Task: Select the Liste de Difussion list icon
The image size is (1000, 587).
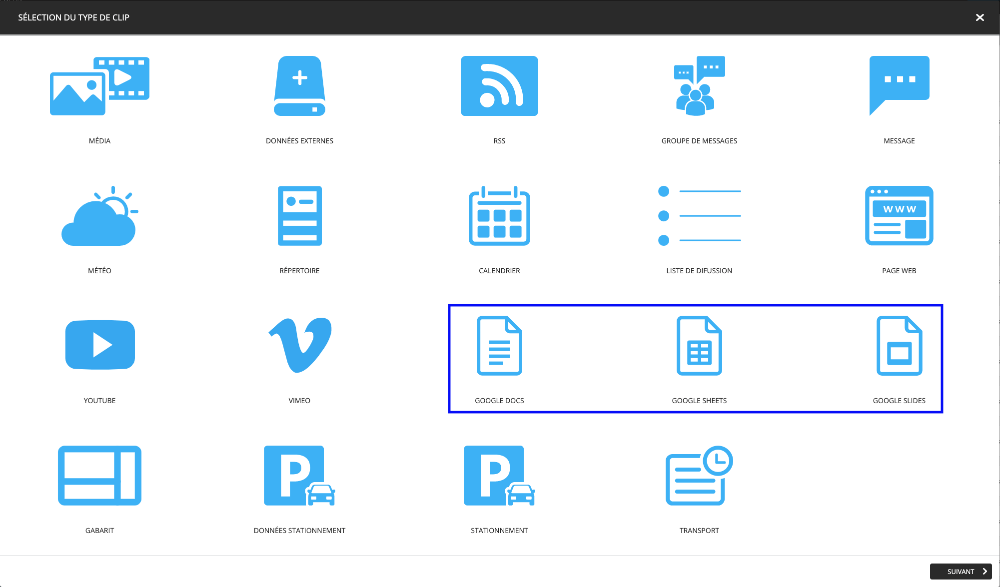Action: [x=699, y=216]
